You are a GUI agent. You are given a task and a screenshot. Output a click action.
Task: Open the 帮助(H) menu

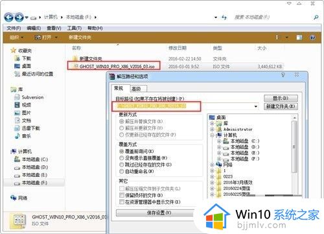click(95, 29)
